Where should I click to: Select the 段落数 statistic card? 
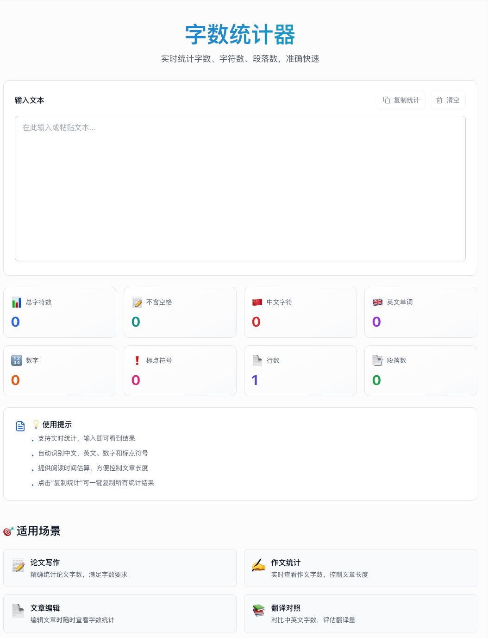(420, 371)
